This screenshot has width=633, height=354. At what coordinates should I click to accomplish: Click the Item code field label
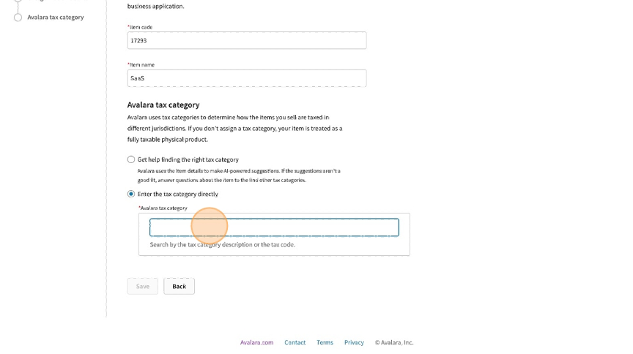coord(140,27)
